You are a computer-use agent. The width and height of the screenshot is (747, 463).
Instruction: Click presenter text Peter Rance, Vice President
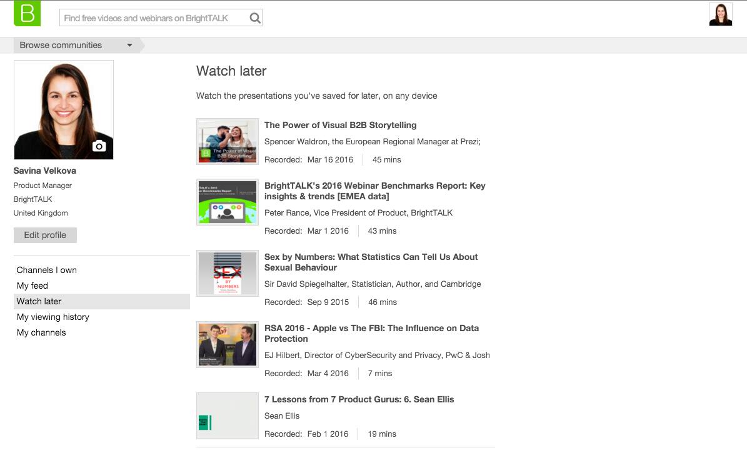(358, 213)
